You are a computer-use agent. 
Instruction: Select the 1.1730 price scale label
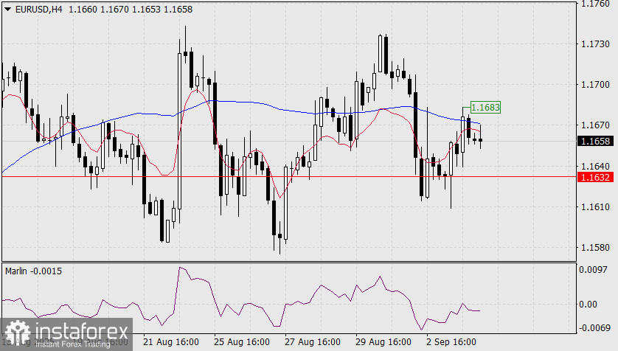click(x=595, y=44)
